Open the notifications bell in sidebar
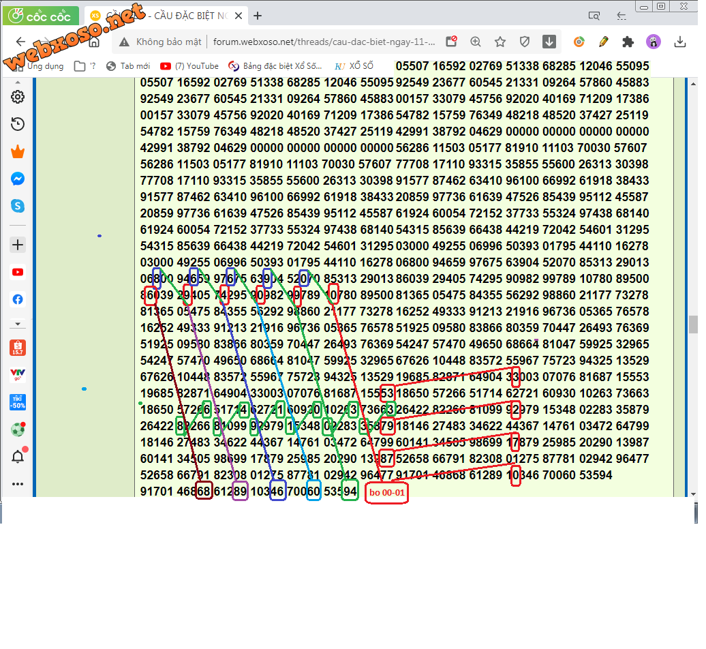 pos(18,457)
